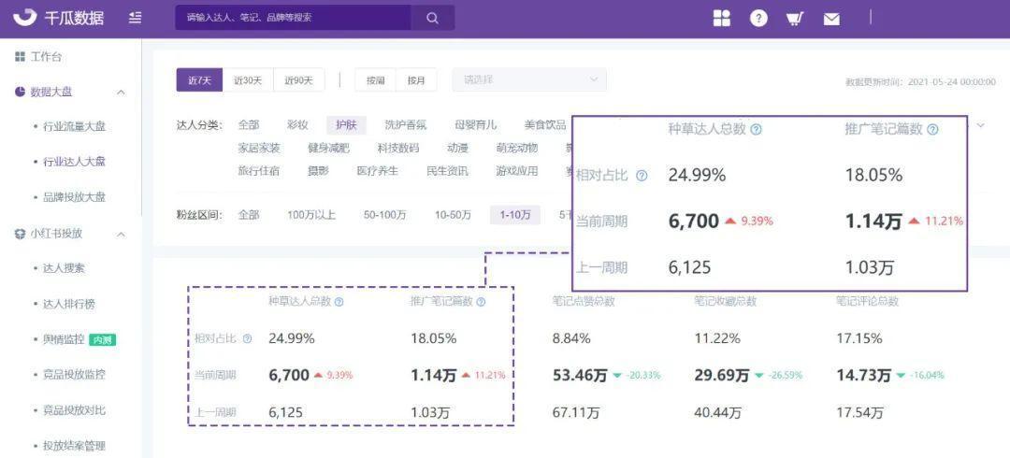
Task: Click the search magnifier button
Action: pyautogui.click(x=432, y=18)
